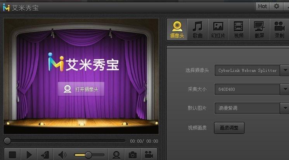Screen dimensions: 289x160
Task: Toggle webcam icon in bottom toolbar
Action: 116,155
